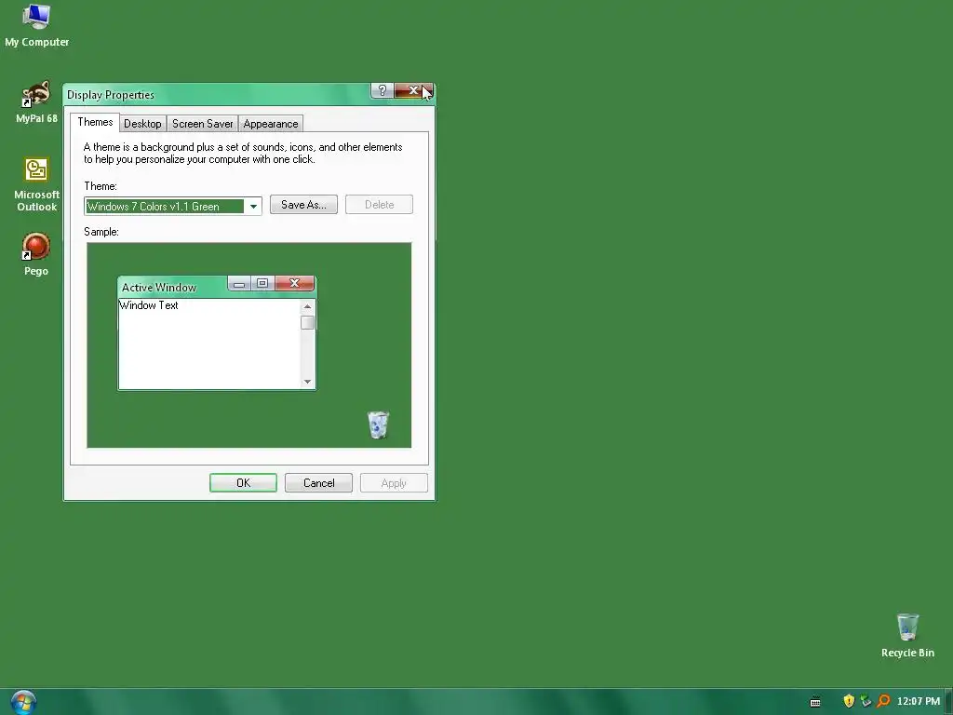Image resolution: width=953 pixels, height=715 pixels.
Task: Confirm with the OK button
Action: tap(243, 483)
